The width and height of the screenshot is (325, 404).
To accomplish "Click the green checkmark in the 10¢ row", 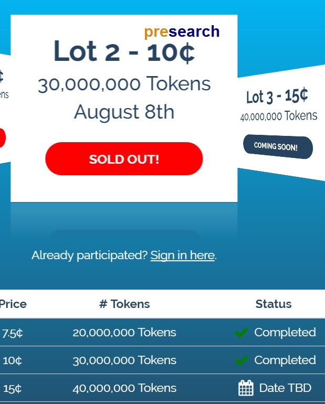I will pos(241,360).
